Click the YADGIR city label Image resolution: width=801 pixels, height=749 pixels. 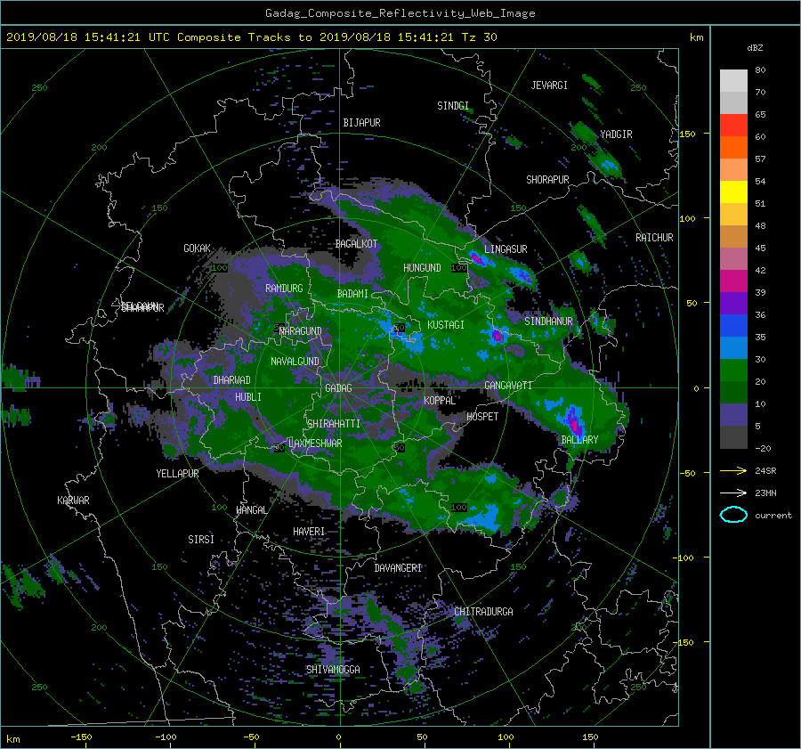click(616, 134)
